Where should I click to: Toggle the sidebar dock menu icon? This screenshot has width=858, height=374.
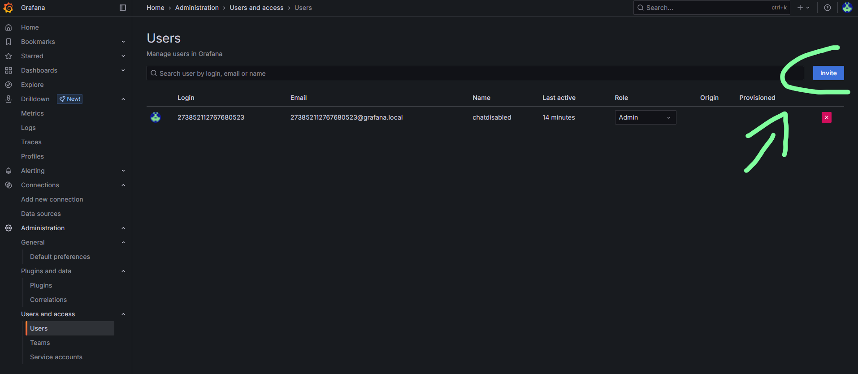(123, 8)
